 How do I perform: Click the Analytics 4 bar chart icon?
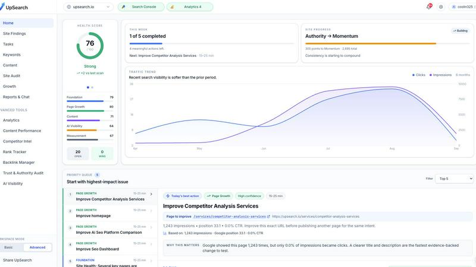pyautogui.click(x=172, y=7)
